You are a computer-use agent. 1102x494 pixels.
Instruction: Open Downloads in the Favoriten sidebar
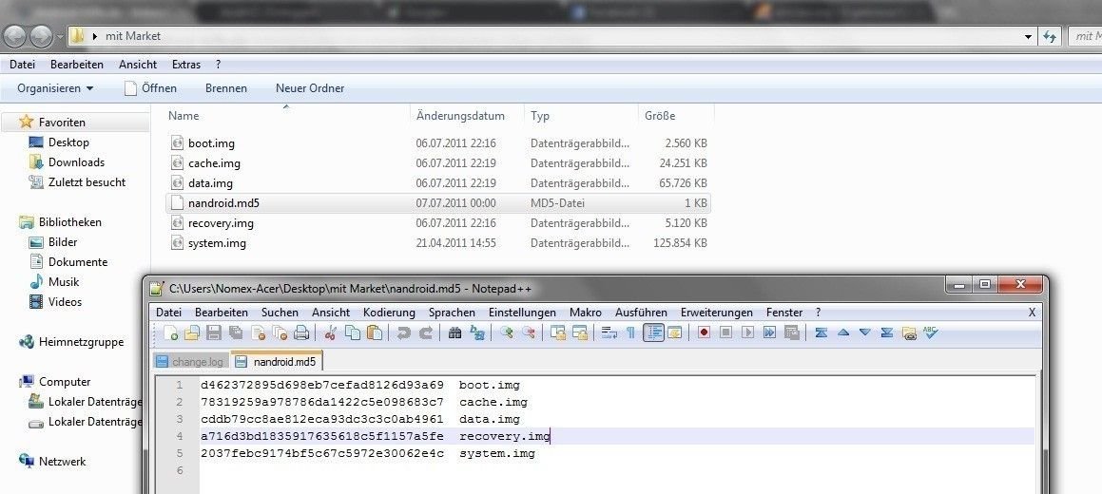click(x=76, y=162)
